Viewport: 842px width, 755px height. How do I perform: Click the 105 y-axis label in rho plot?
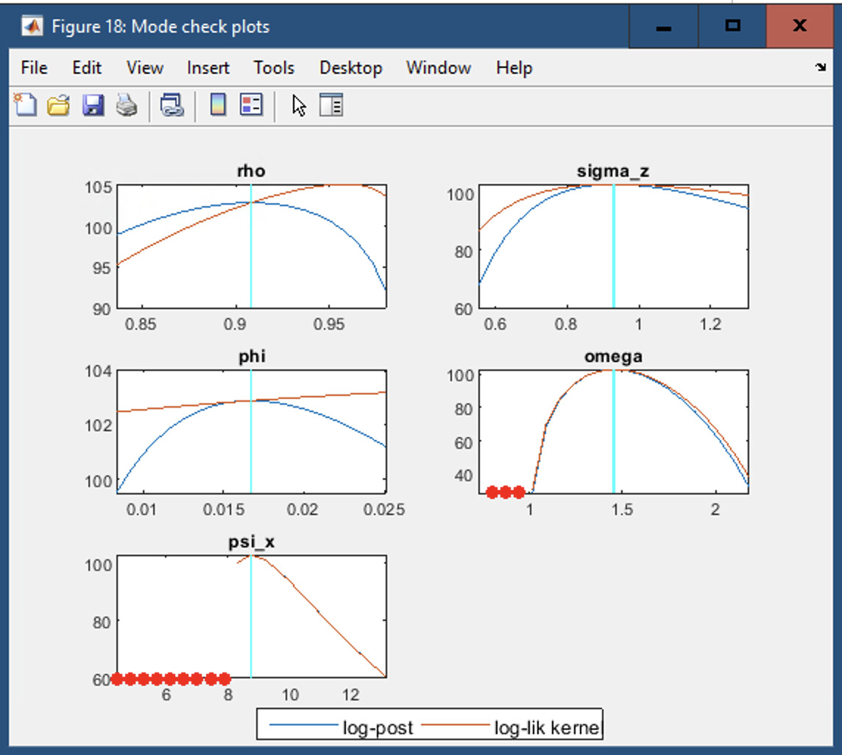(99, 188)
